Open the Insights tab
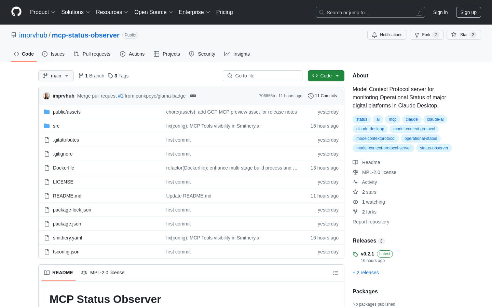Image resolution: width=492 pixels, height=307 pixels. click(237, 54)
